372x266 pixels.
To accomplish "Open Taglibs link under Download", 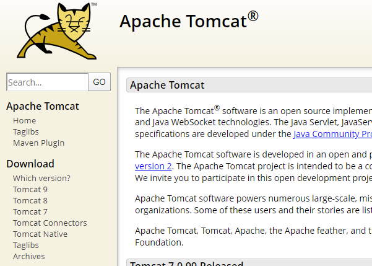I will pyautogui.click(x=26, y=245).
